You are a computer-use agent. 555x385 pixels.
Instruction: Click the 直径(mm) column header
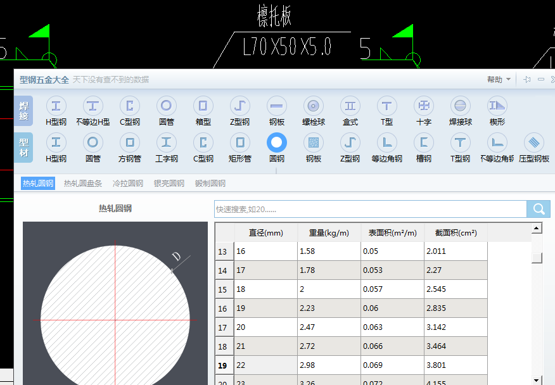coord(266,233)
